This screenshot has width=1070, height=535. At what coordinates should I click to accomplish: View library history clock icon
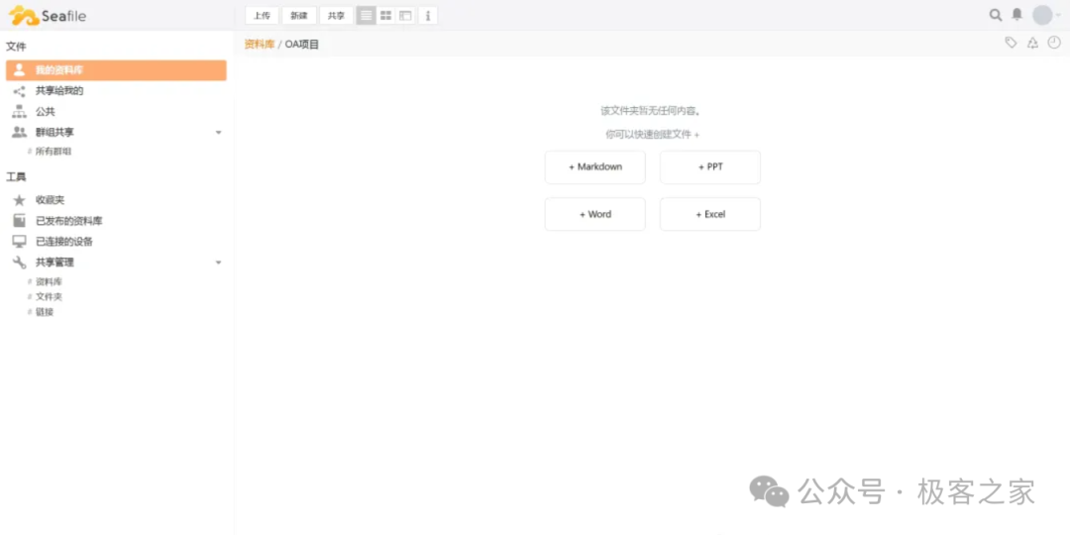tap(1054, 43)
